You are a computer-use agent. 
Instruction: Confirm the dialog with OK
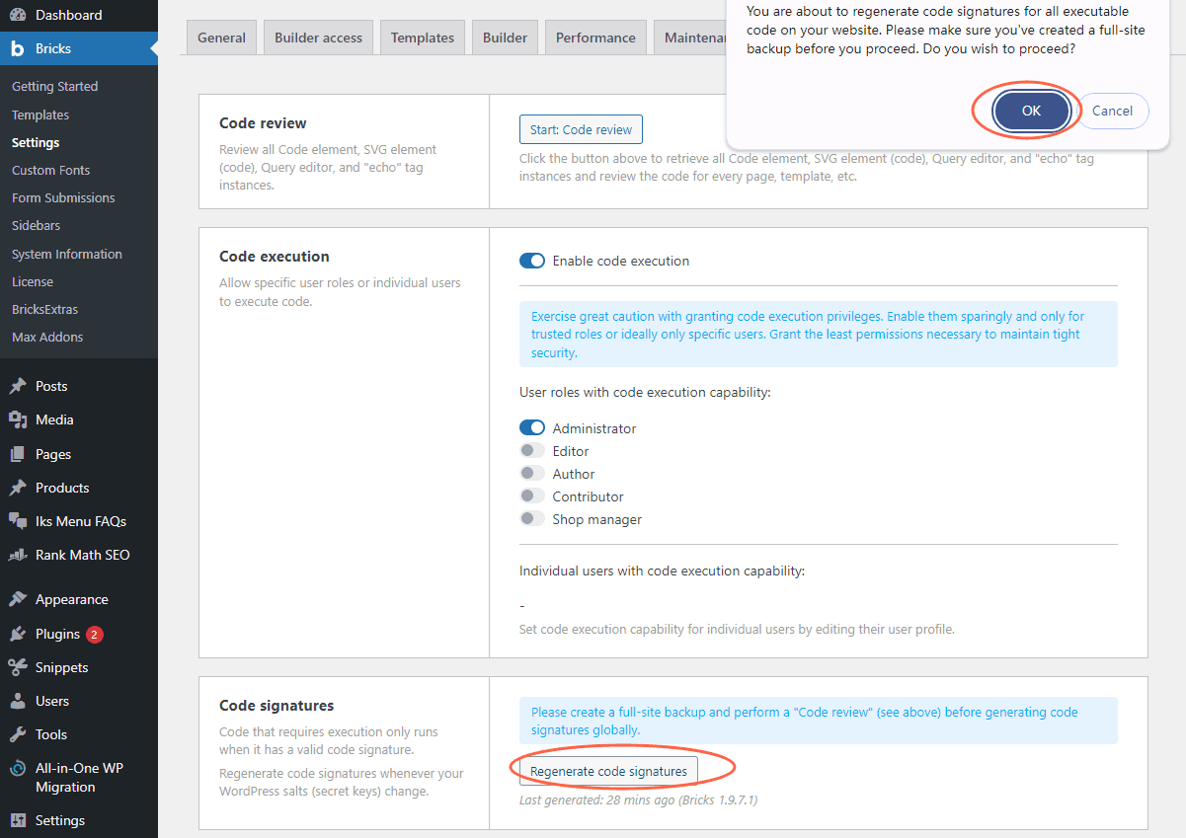pos(1031,111)
